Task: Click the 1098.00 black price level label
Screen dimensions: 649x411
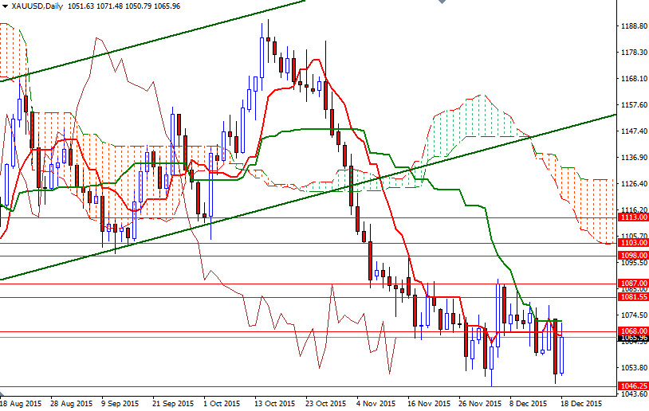Action: click(x=633, y=256)
